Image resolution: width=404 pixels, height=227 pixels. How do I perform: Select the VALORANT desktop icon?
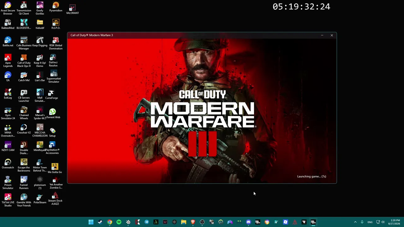73,9
